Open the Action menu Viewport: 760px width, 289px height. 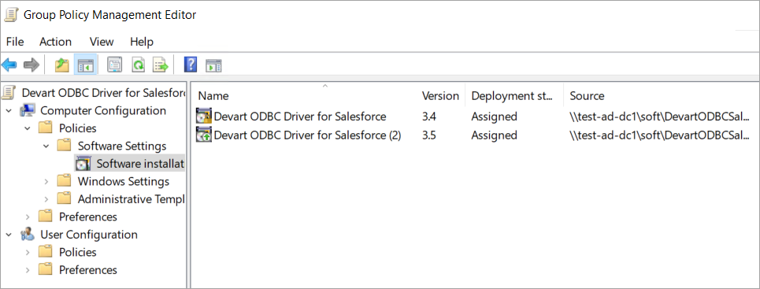55,42
